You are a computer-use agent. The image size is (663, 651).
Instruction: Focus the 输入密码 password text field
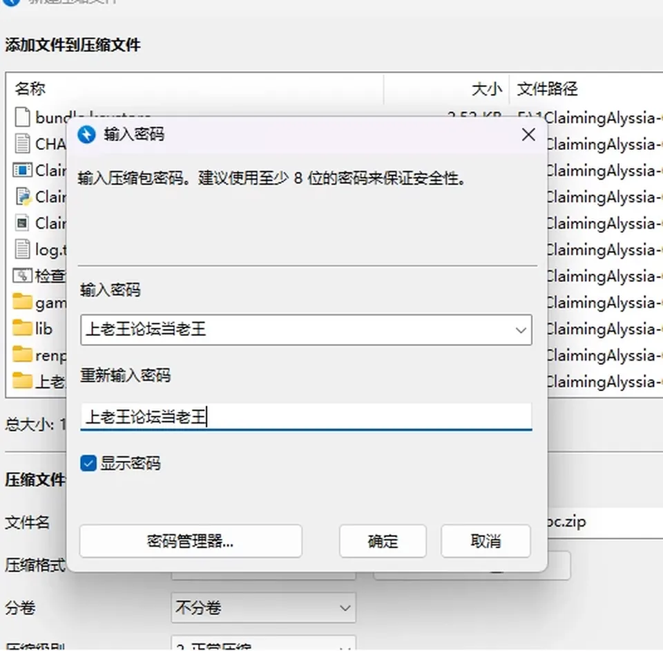pos(306,330)
